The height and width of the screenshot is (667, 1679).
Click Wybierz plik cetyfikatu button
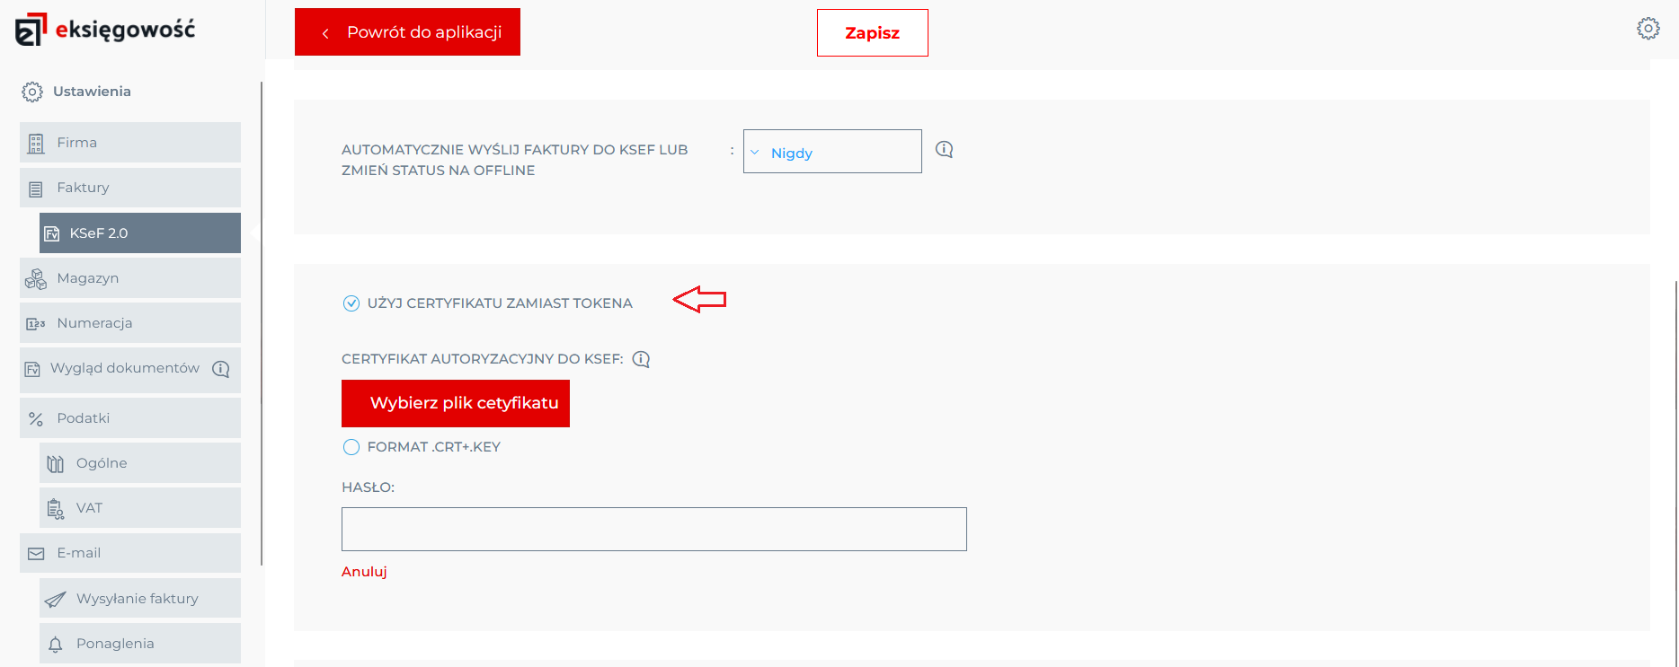point(456,403)
